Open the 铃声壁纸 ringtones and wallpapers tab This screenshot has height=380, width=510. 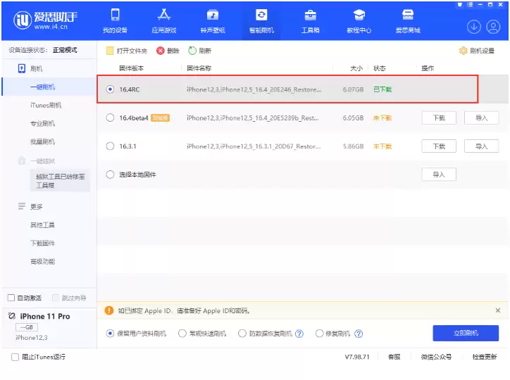213,21
